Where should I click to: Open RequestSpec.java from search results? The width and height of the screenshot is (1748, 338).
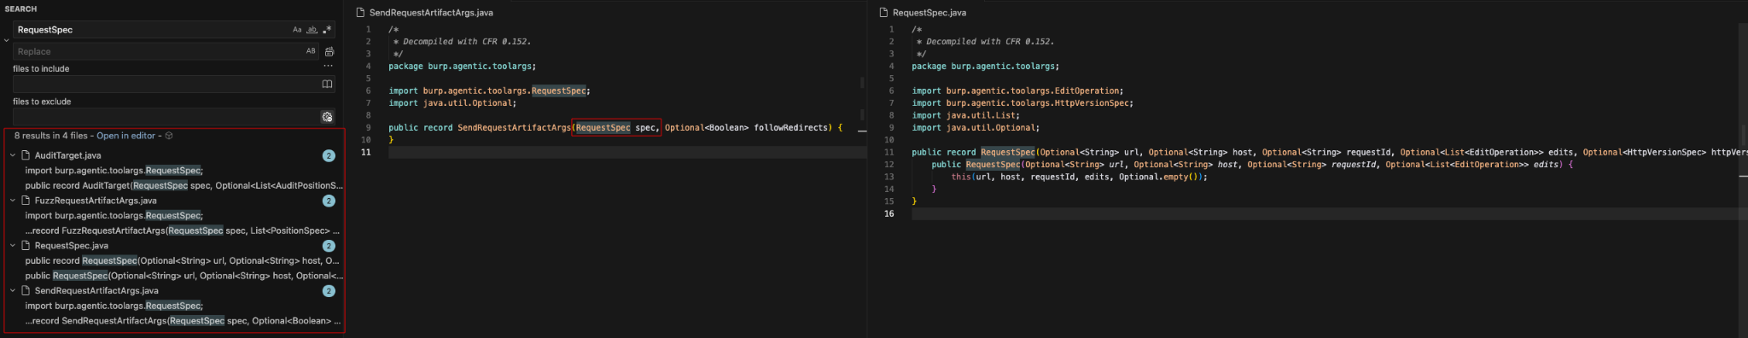72,246
